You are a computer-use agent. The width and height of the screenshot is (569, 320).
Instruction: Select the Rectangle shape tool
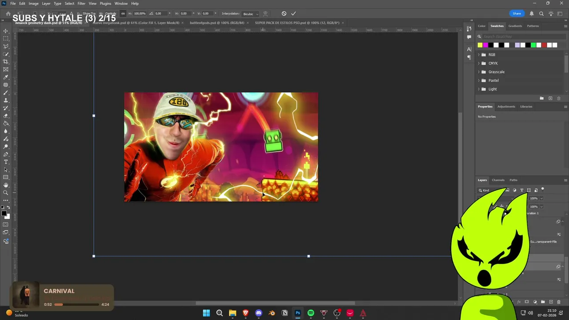tap(6, 177)
